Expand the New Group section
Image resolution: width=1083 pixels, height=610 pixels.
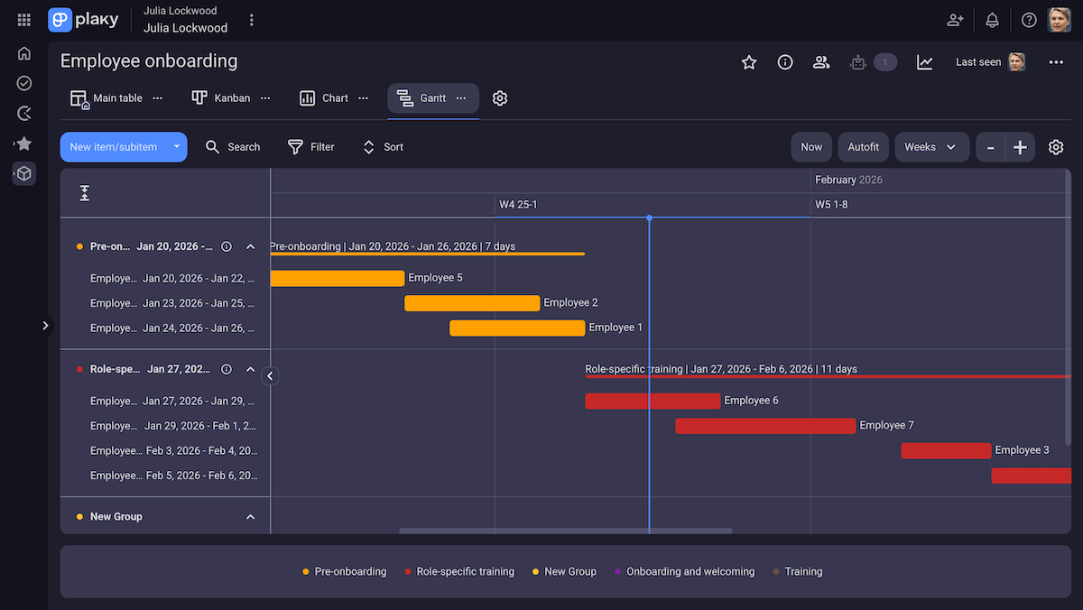[x=250, y=516]
